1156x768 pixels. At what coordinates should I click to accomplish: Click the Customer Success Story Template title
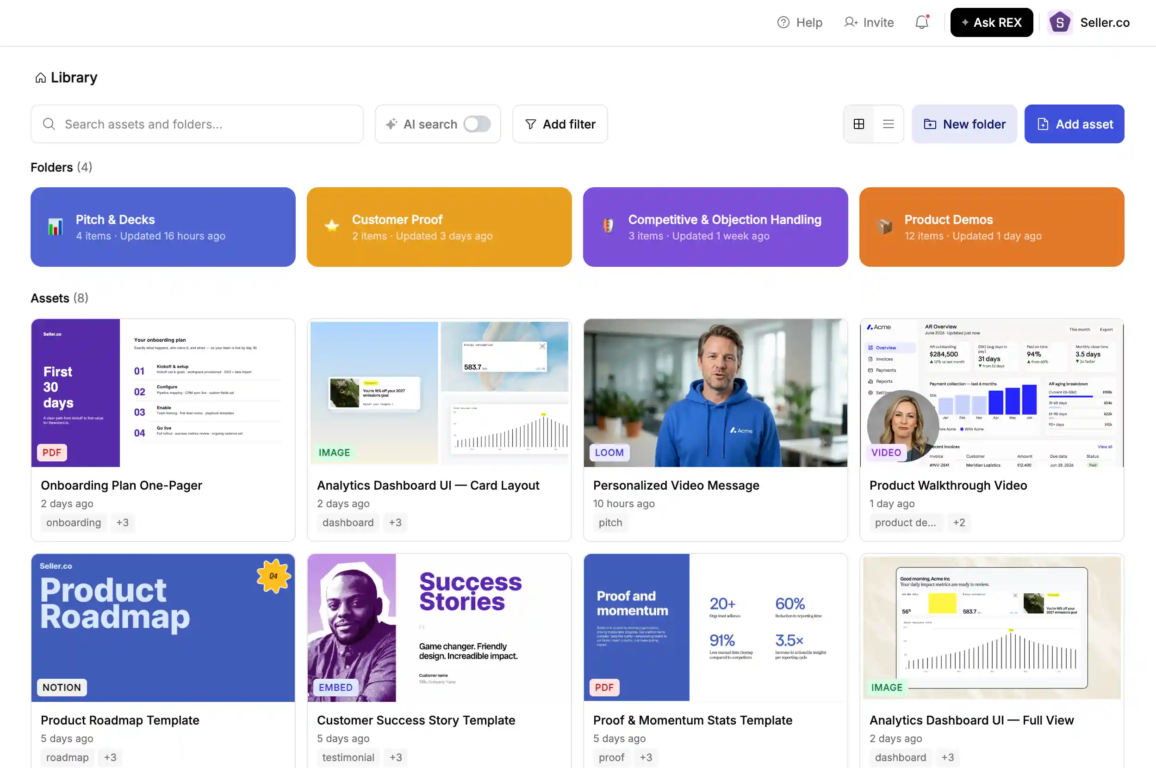(416, 720)
